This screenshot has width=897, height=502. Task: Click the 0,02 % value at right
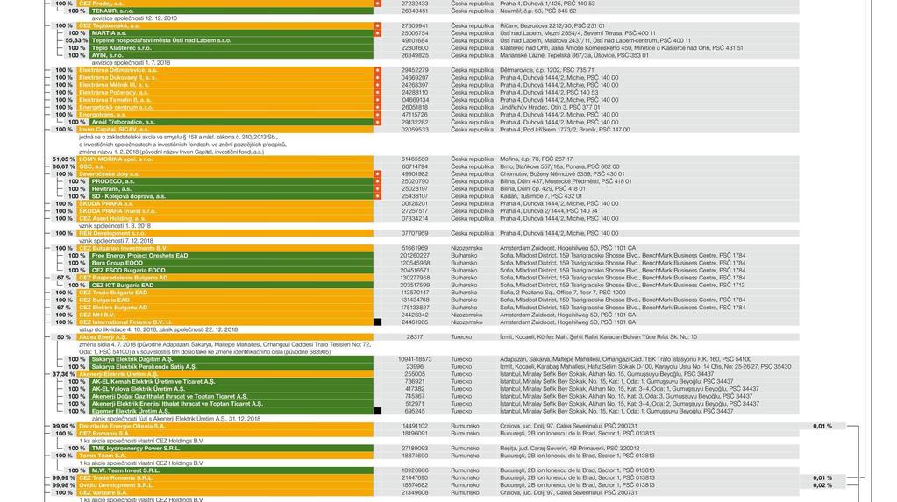822,485
